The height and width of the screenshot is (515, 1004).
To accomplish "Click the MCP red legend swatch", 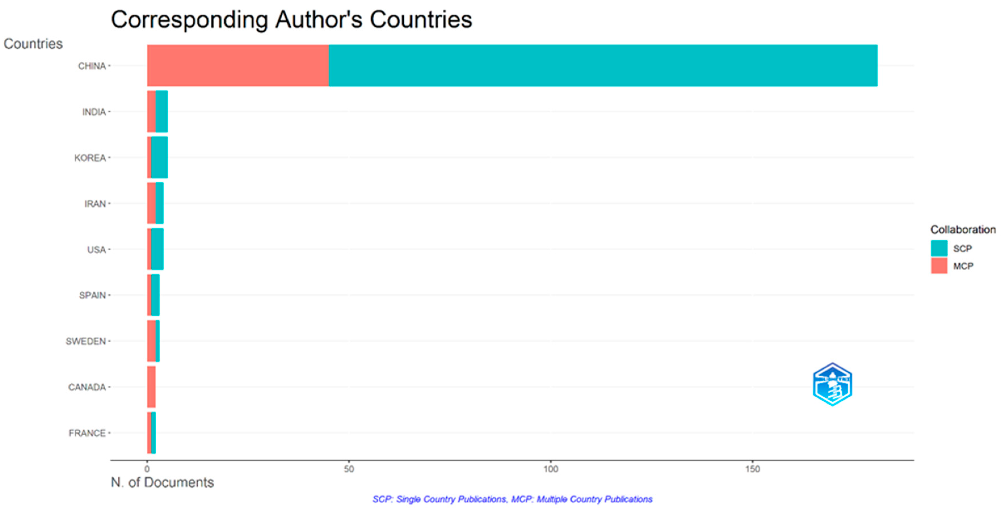I will point(939,266).
